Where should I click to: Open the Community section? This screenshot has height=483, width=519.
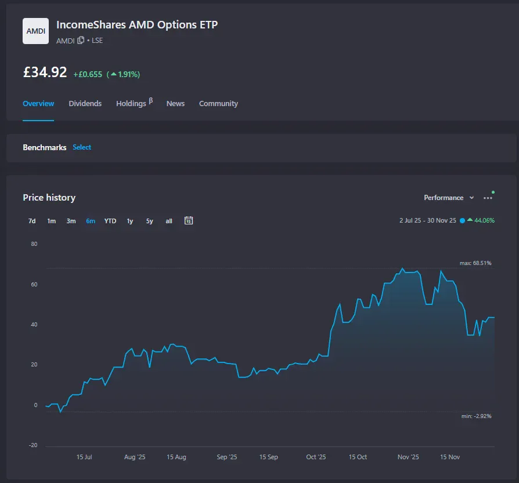(218, 103)
